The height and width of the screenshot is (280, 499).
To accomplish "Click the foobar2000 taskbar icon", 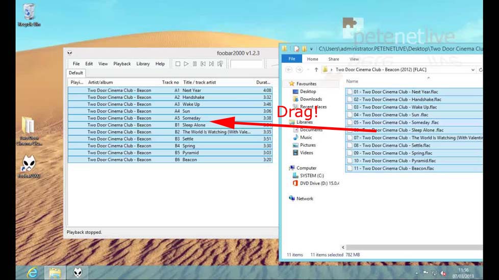I will coord(78,272).
